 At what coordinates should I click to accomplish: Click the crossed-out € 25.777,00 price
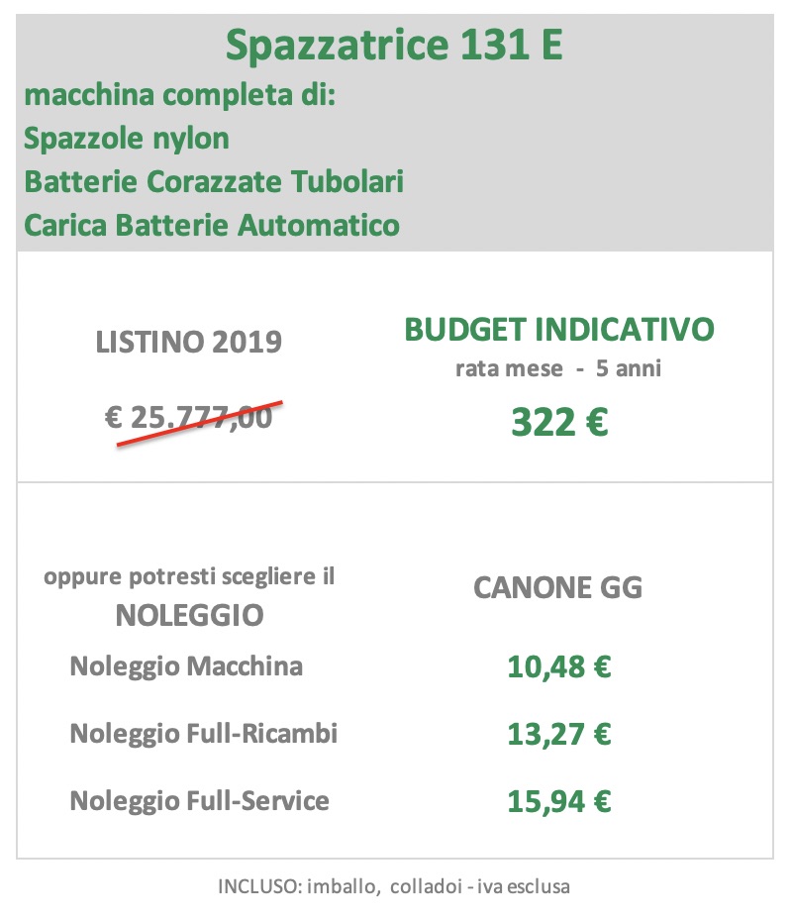189,418
